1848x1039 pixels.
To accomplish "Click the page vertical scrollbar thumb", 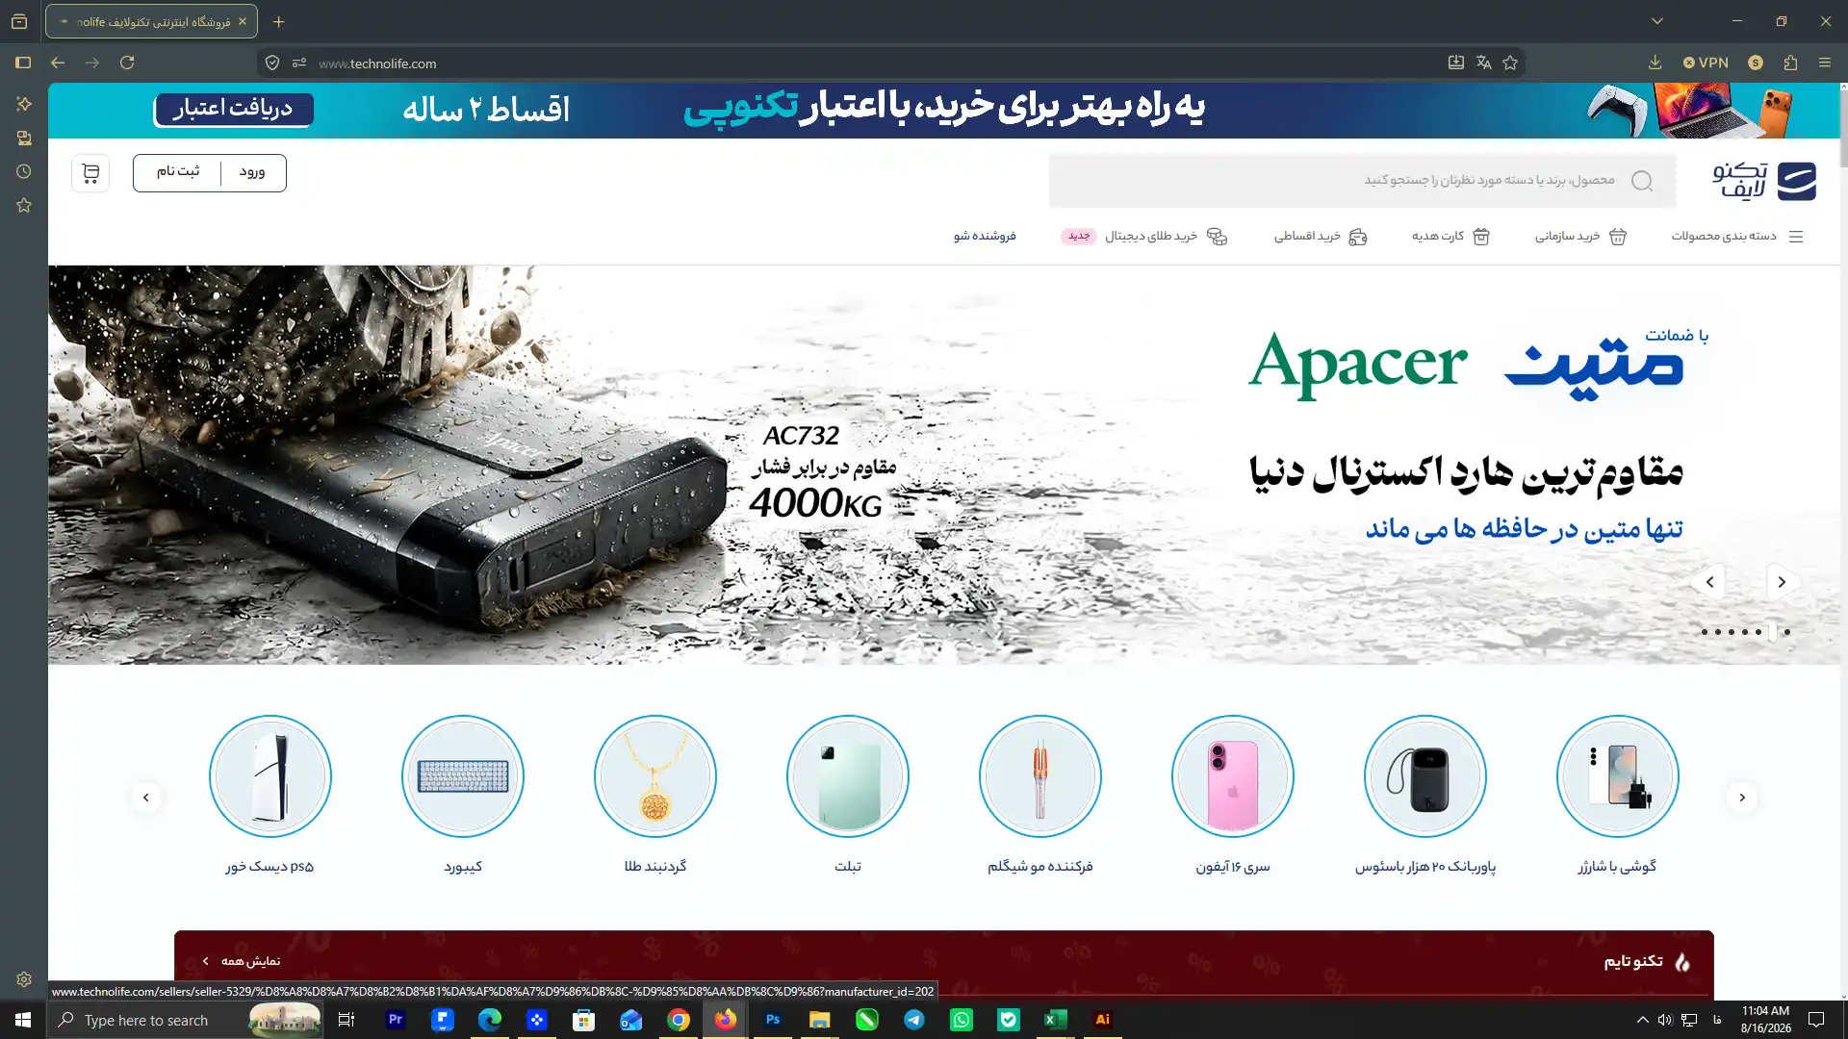I will pyautogui.click(x=1843, y=130).
